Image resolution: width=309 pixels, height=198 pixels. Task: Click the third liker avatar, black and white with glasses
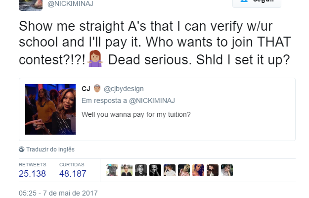(141, 170)
